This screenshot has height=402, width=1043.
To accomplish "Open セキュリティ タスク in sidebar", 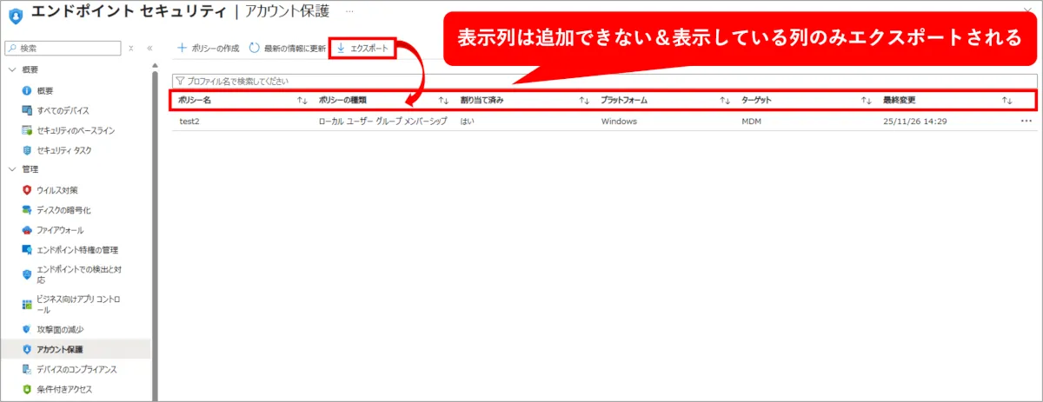I will click(64, 150).
